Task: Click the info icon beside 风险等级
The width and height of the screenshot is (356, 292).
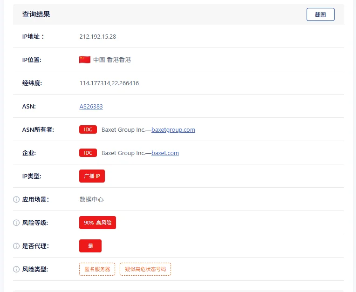Action: tap(16, 223)
